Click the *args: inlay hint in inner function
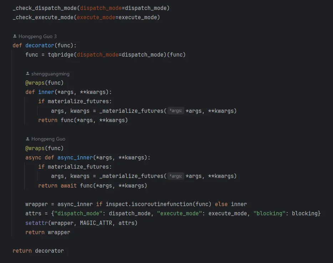This screenshot has width=333, height=263. [x=176, y=111]
